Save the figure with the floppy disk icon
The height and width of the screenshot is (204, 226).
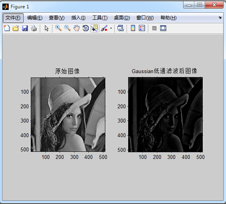tap(25, 28)
